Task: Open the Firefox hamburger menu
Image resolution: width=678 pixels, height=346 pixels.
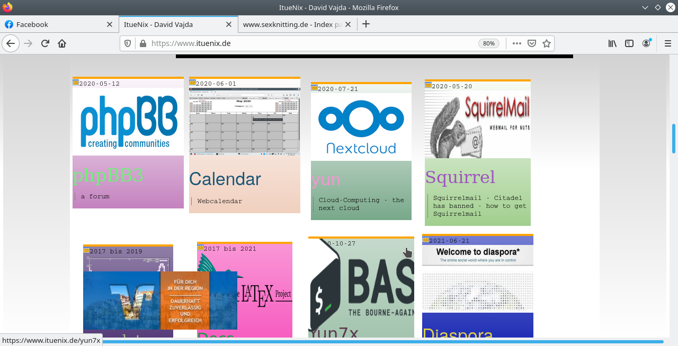Action: (x=667, y=43)
